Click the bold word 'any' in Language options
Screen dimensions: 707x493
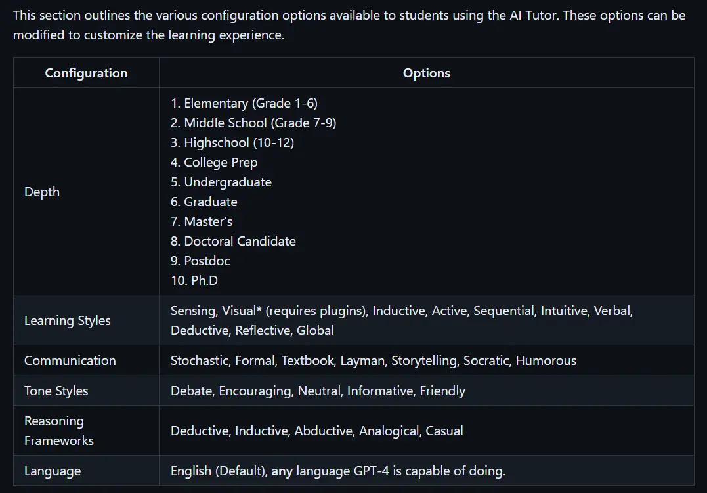pyautogui.click(x=282, y=471)
